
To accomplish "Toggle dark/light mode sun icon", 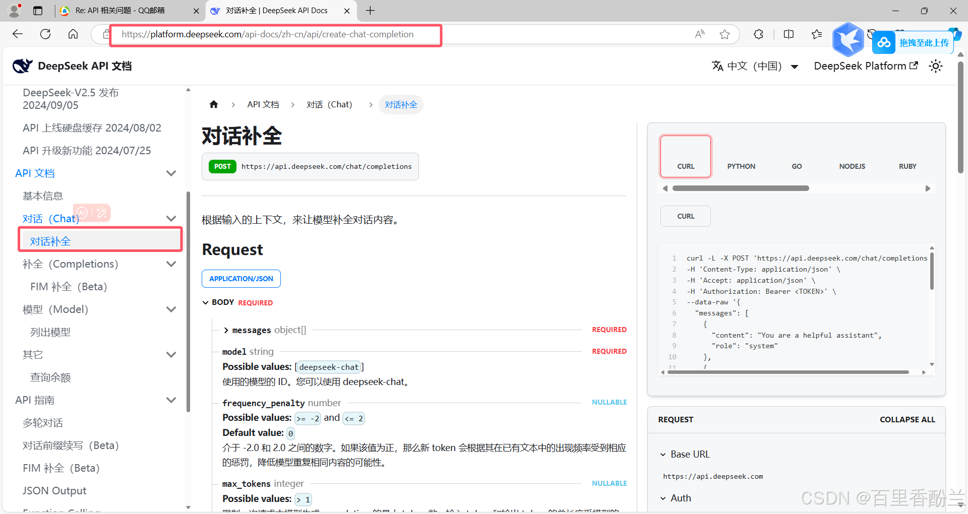I will 936,66.
